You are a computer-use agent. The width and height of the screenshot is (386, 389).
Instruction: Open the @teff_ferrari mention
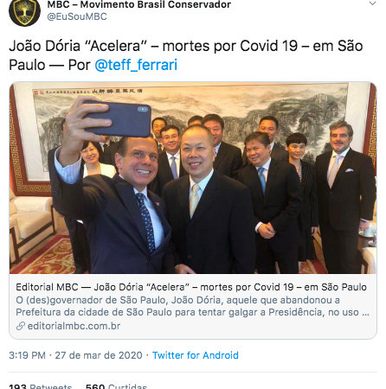pyautogui.click(x=136, y=65)
